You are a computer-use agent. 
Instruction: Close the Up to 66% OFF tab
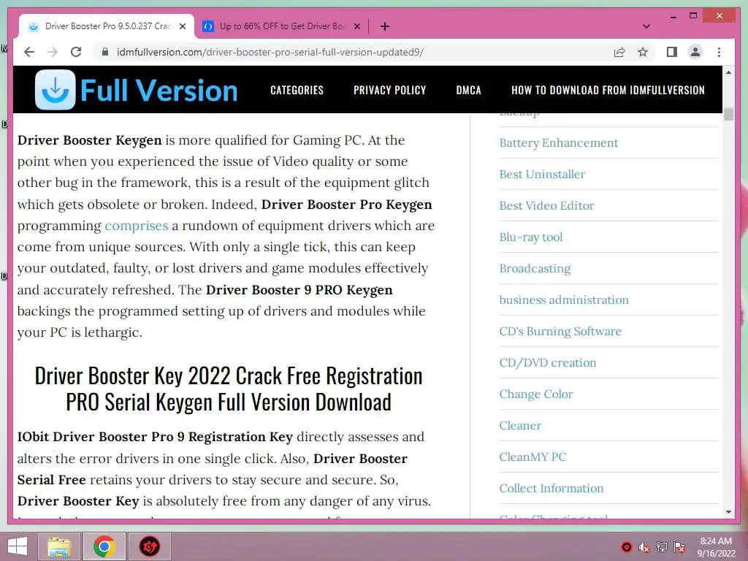356,26
